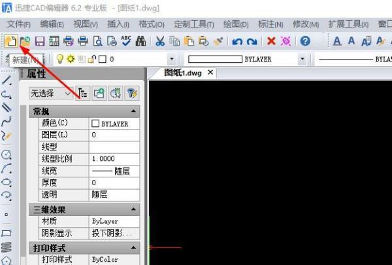The width and height of the screenshot is (392, 265).
Task: Paste with the clipboard icon
Action: 189,41
